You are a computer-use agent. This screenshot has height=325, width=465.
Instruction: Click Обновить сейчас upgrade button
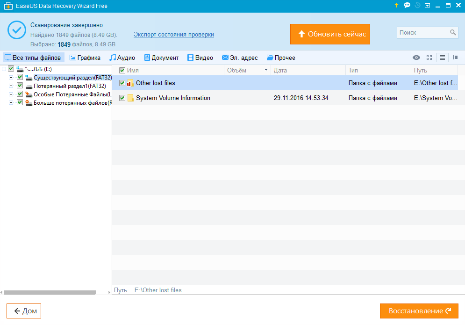[330, 34]
